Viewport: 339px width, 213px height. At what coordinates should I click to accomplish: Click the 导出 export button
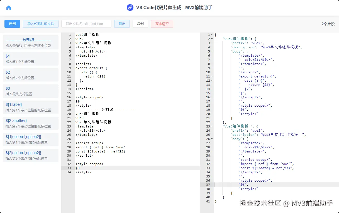(122, 24)
